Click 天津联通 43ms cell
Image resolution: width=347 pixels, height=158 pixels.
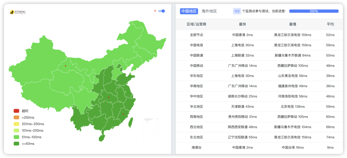click(x=243, y=106)
